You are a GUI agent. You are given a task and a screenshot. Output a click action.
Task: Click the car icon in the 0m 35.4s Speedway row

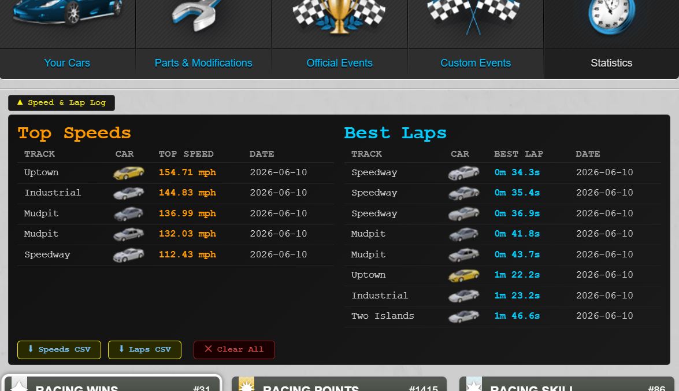pyautogui.click(x=464, y=193)
